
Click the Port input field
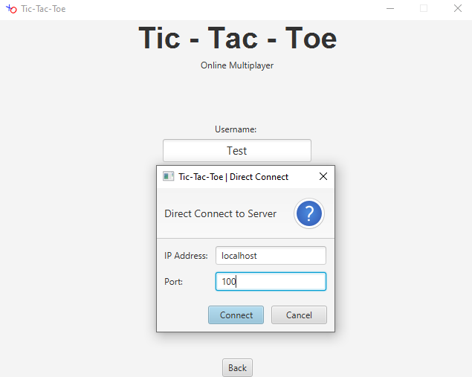tap(271, 282)
